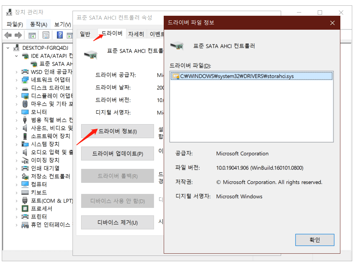Click the 확인 button
Viewport: 354px width, 263px height.
click(x=315, y=240)
